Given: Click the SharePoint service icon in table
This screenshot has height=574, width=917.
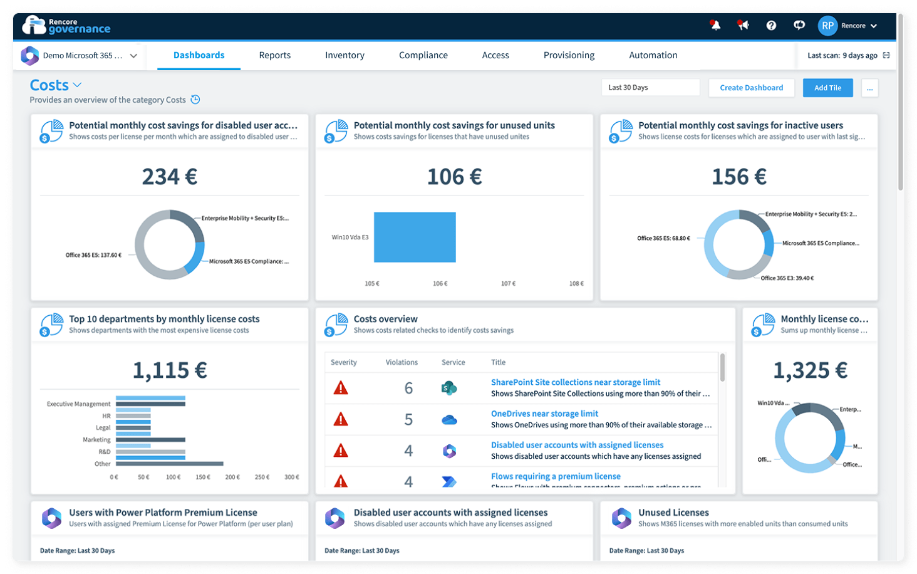Looking at the screenshot, I should pyautogui.click(x=449, y=388).
